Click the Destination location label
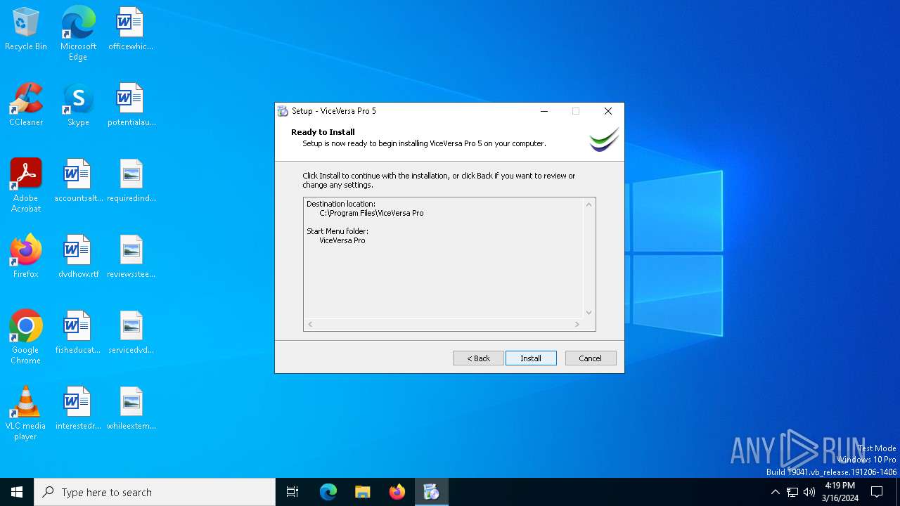Image resolution: width=900 pixels, height=506 pixels. coord(341,204)
